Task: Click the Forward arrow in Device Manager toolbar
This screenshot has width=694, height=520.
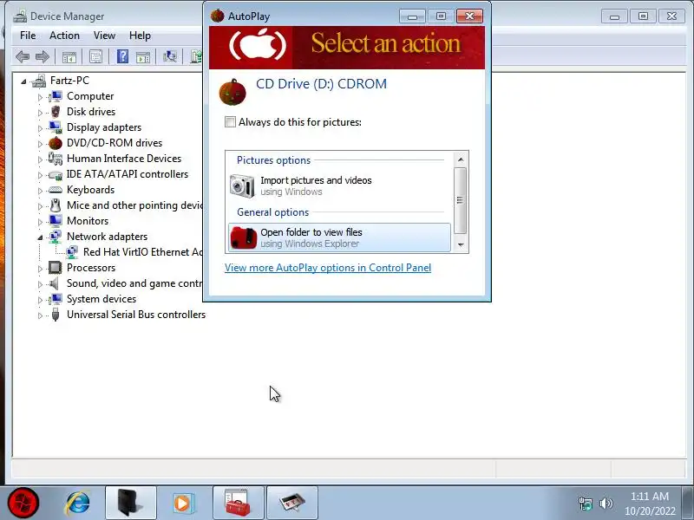Action: coord(42,56)
